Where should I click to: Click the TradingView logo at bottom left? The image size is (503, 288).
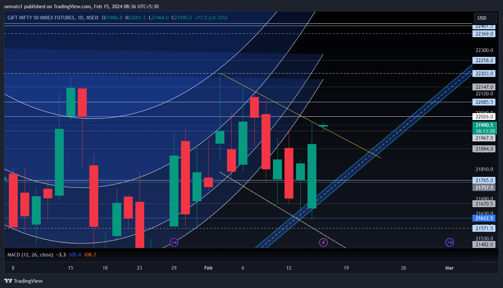point(23,281)
